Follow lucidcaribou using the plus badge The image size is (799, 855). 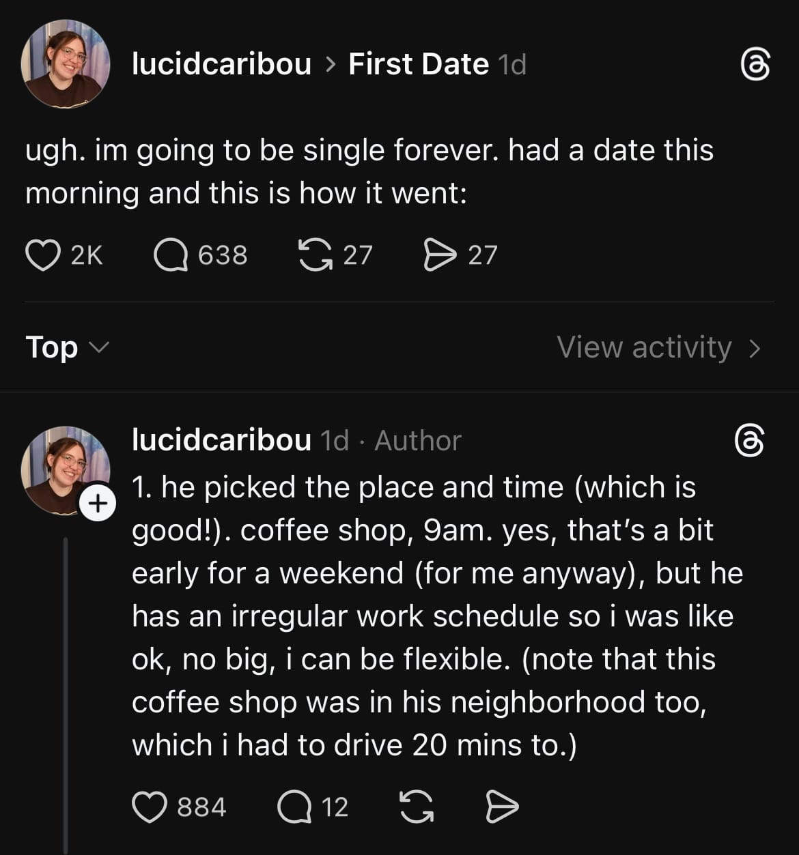point(98,504)
